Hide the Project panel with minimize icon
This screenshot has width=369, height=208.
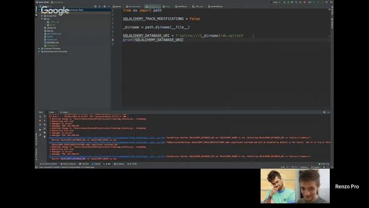108,6
